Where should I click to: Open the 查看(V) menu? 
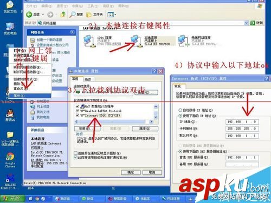pos(62,6)
